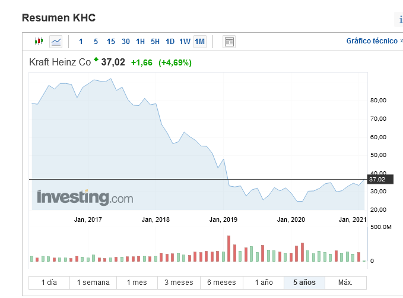The width and height of the screenshot is (403, 298).
Task: Select the 5H interval
Action: [155, 42]
